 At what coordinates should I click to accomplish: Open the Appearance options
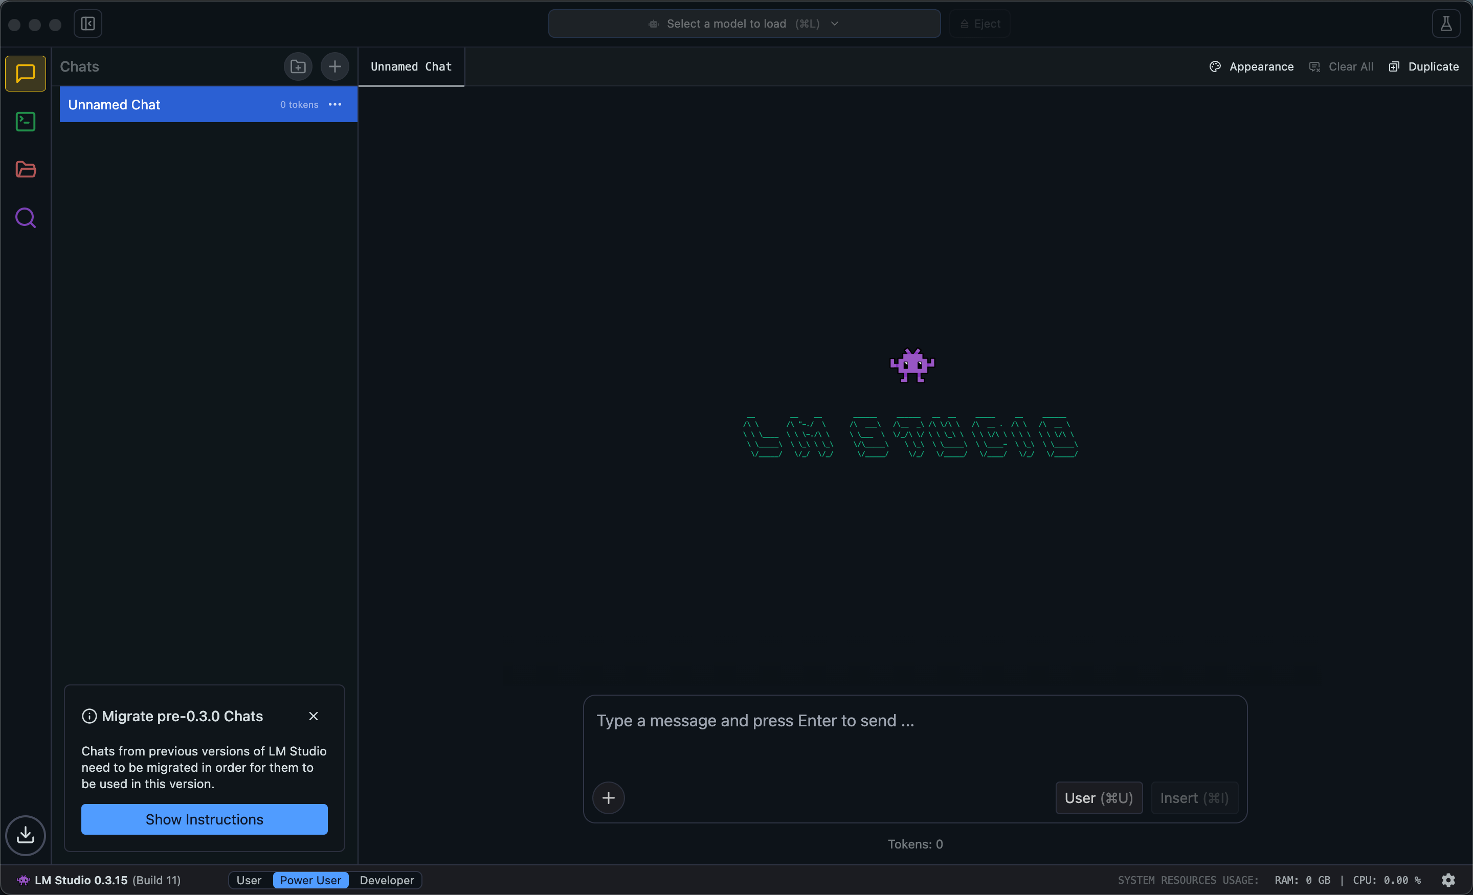point(1252,66)
